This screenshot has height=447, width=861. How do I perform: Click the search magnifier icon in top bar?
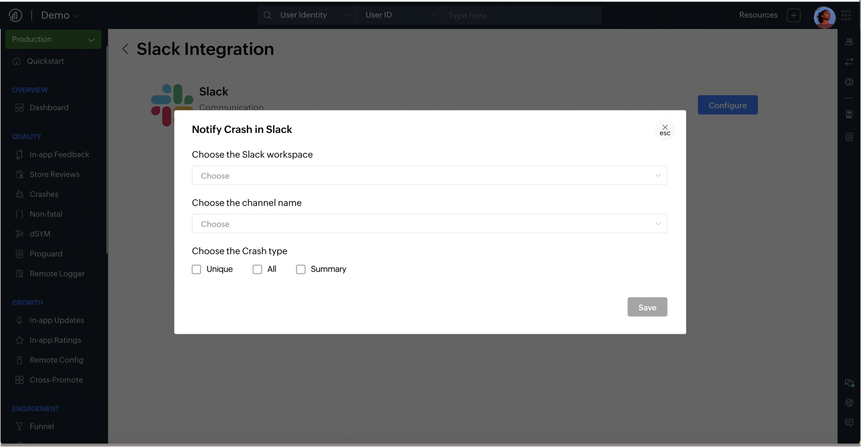[267, 15]
